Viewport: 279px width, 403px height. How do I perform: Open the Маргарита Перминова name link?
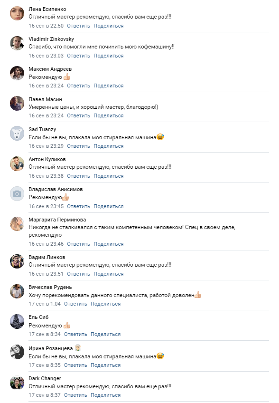point(57,220)
